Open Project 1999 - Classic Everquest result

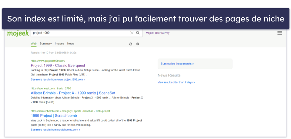pos(58,65)
